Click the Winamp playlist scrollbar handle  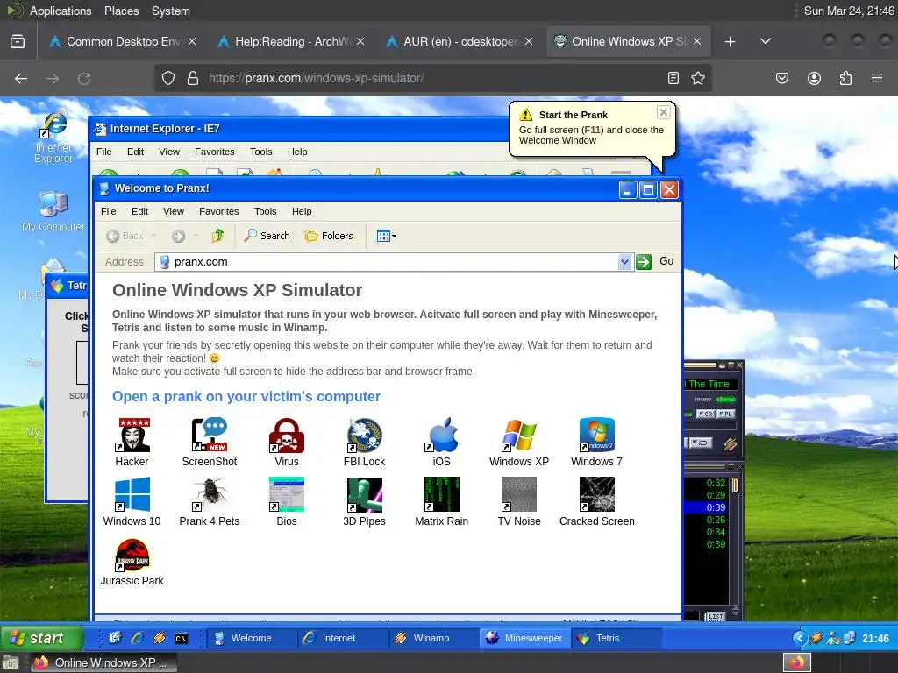tap(736, 485)
